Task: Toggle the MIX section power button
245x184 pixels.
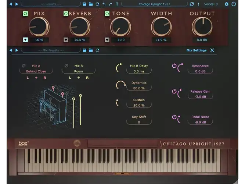Action: (x=25, y=14)
